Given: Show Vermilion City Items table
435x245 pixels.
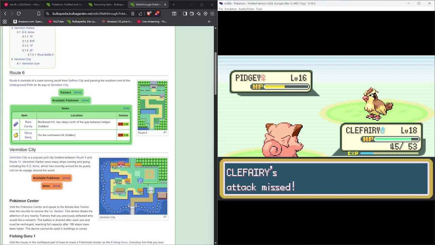Looking at the screenshot, I should coord(57,186).
